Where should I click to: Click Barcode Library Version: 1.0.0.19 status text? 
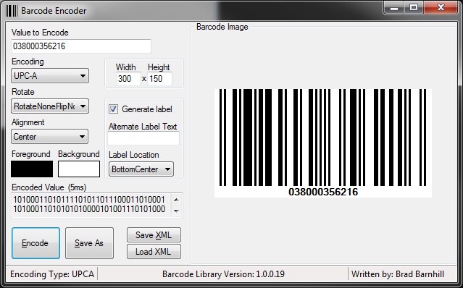click(223, 274)
